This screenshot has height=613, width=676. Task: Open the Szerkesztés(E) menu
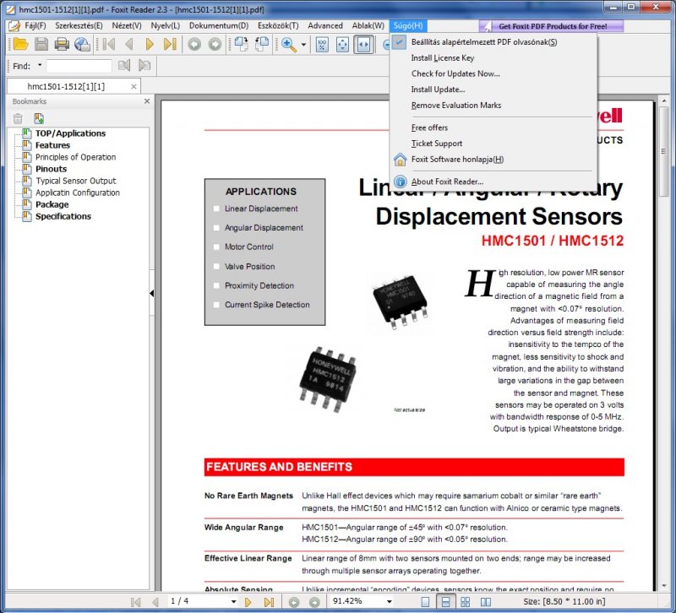pos(79,26)
